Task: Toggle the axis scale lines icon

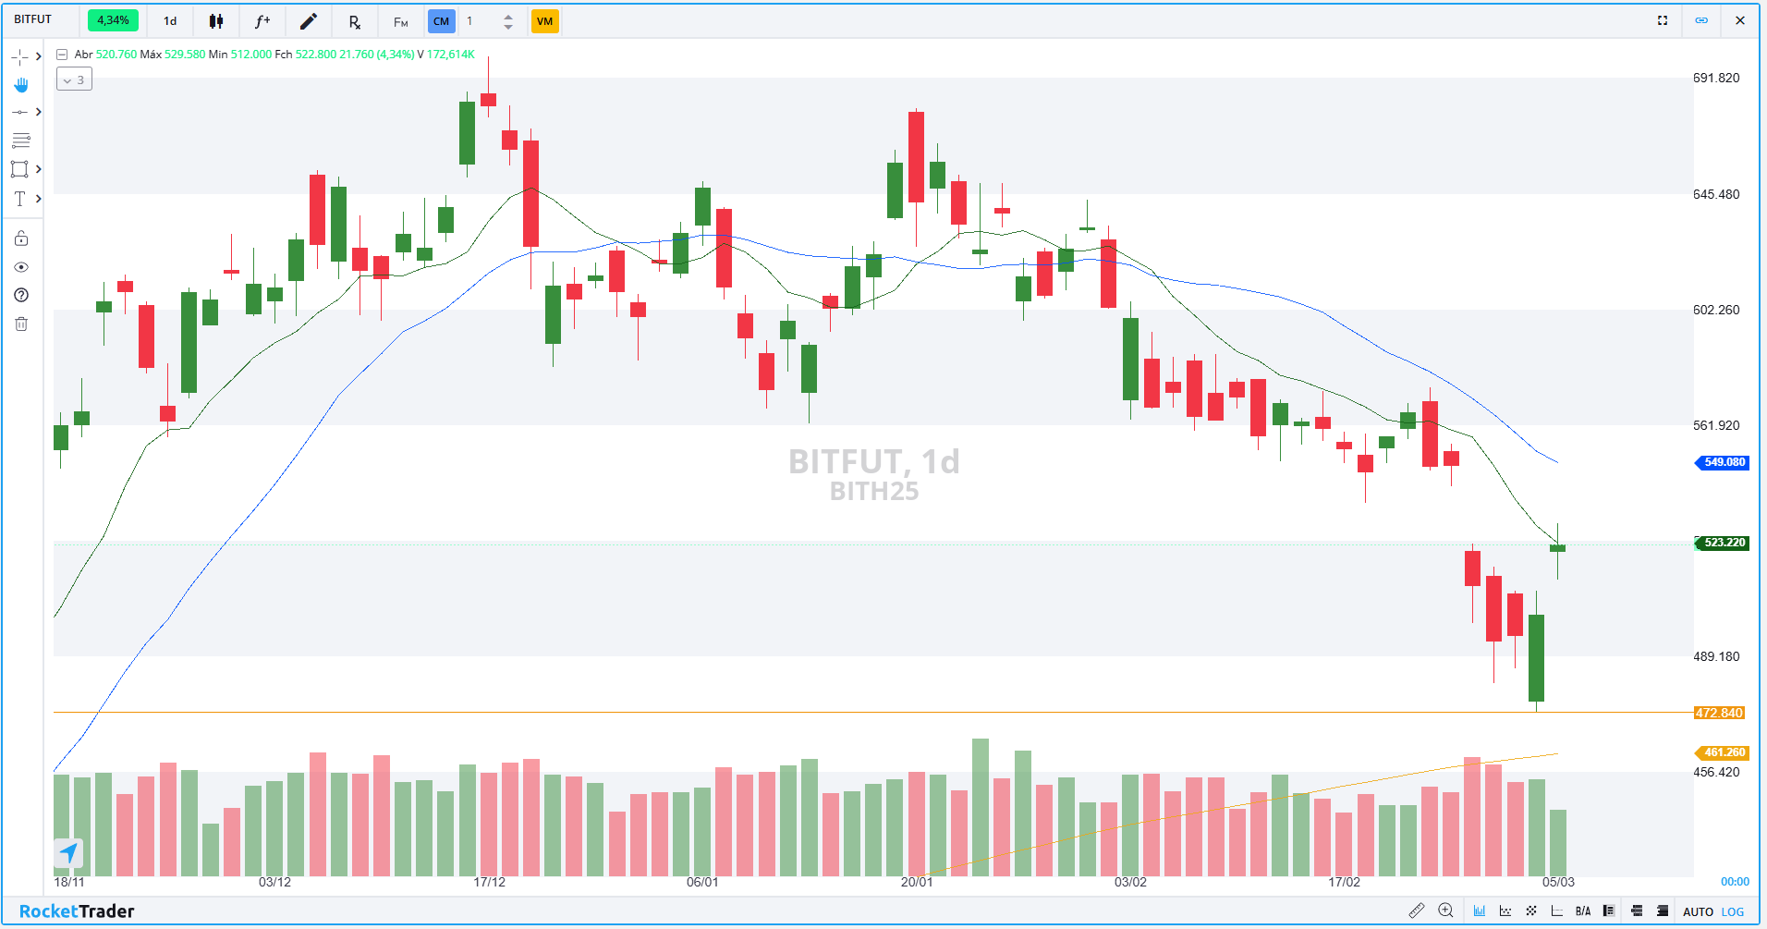Action: pos(1557,911)
